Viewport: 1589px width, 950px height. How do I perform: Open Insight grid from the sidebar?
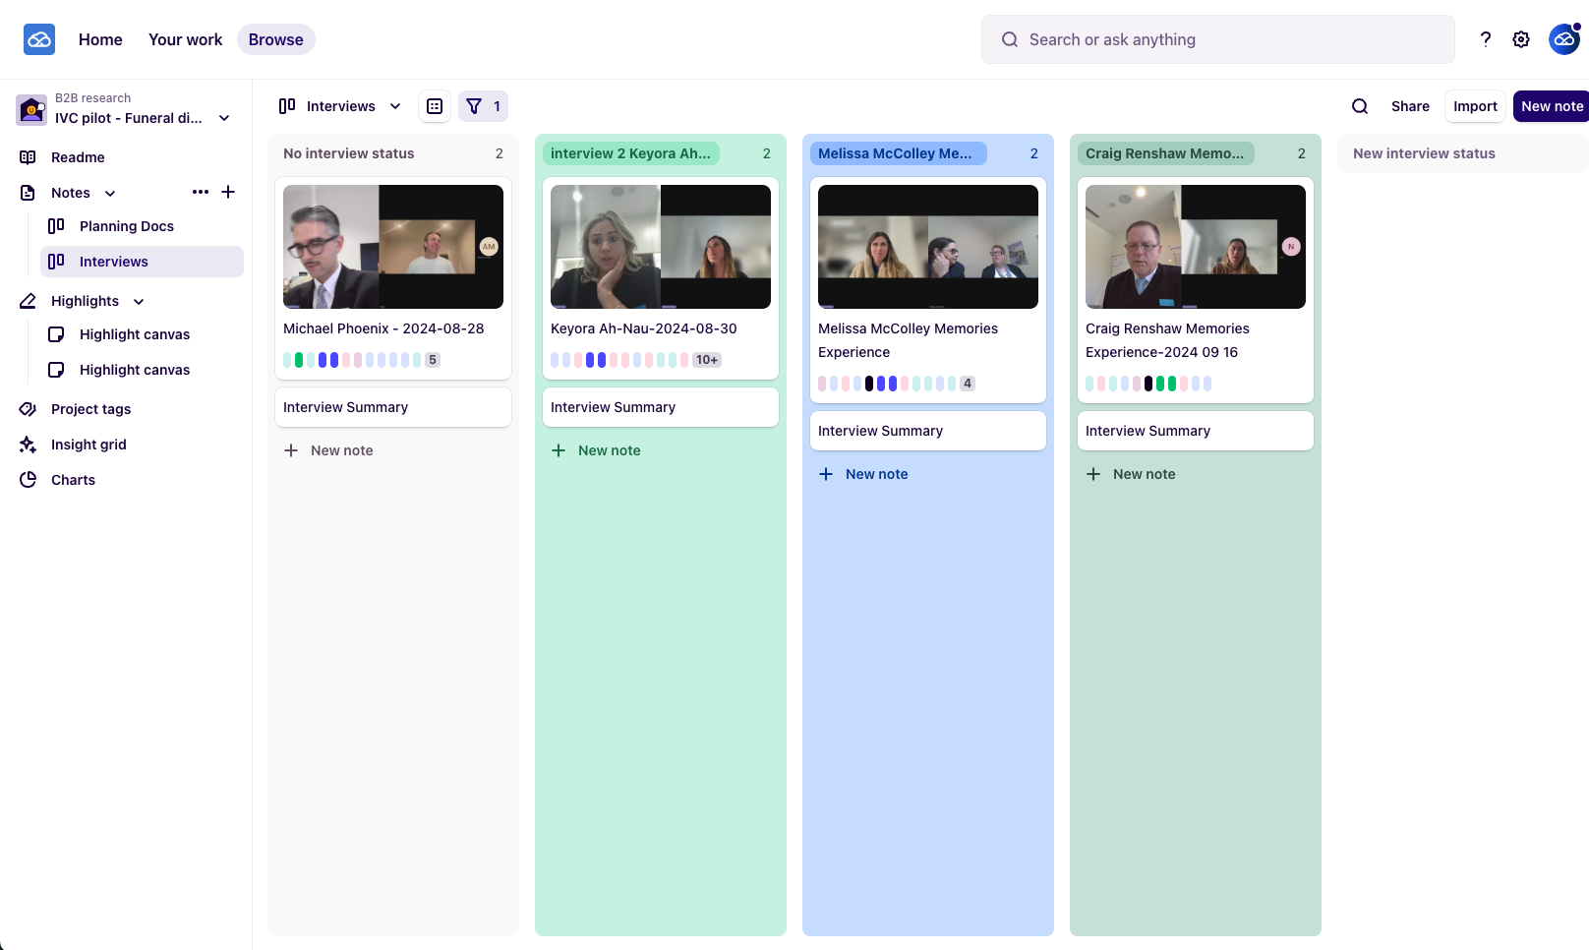[88, 445]
